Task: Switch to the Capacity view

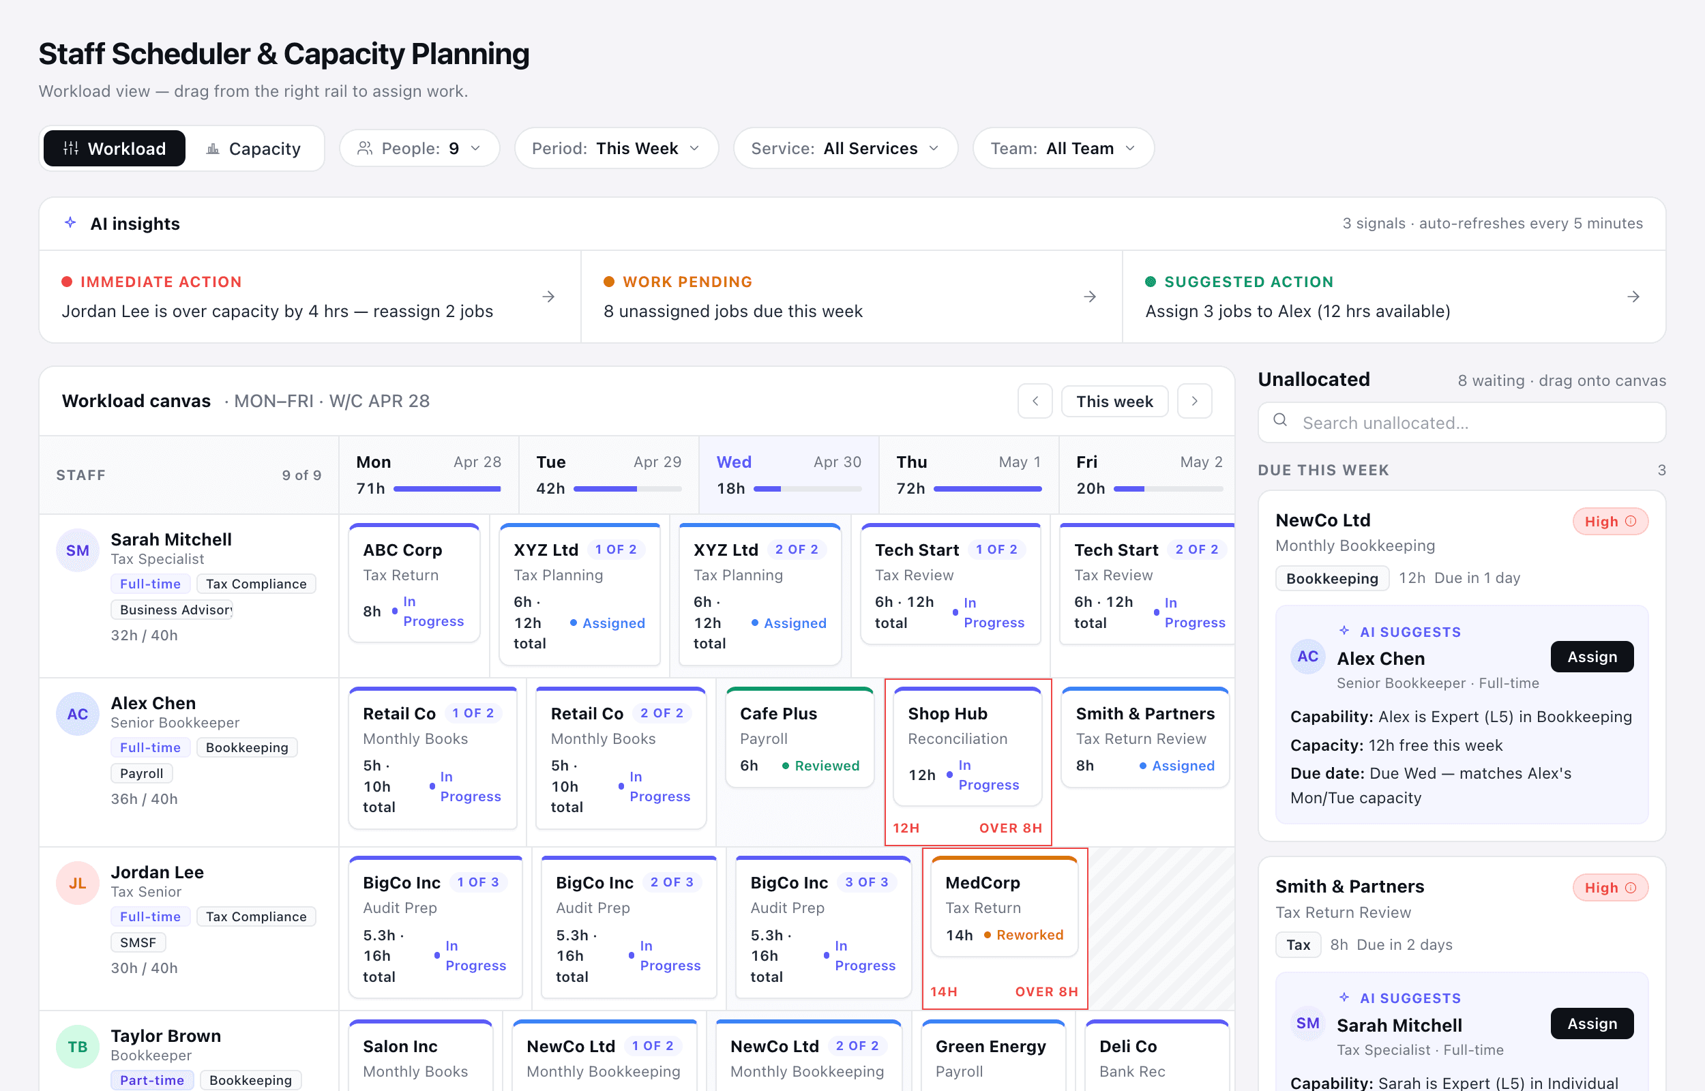Action: pyautogui.click(x=253, y=148)
